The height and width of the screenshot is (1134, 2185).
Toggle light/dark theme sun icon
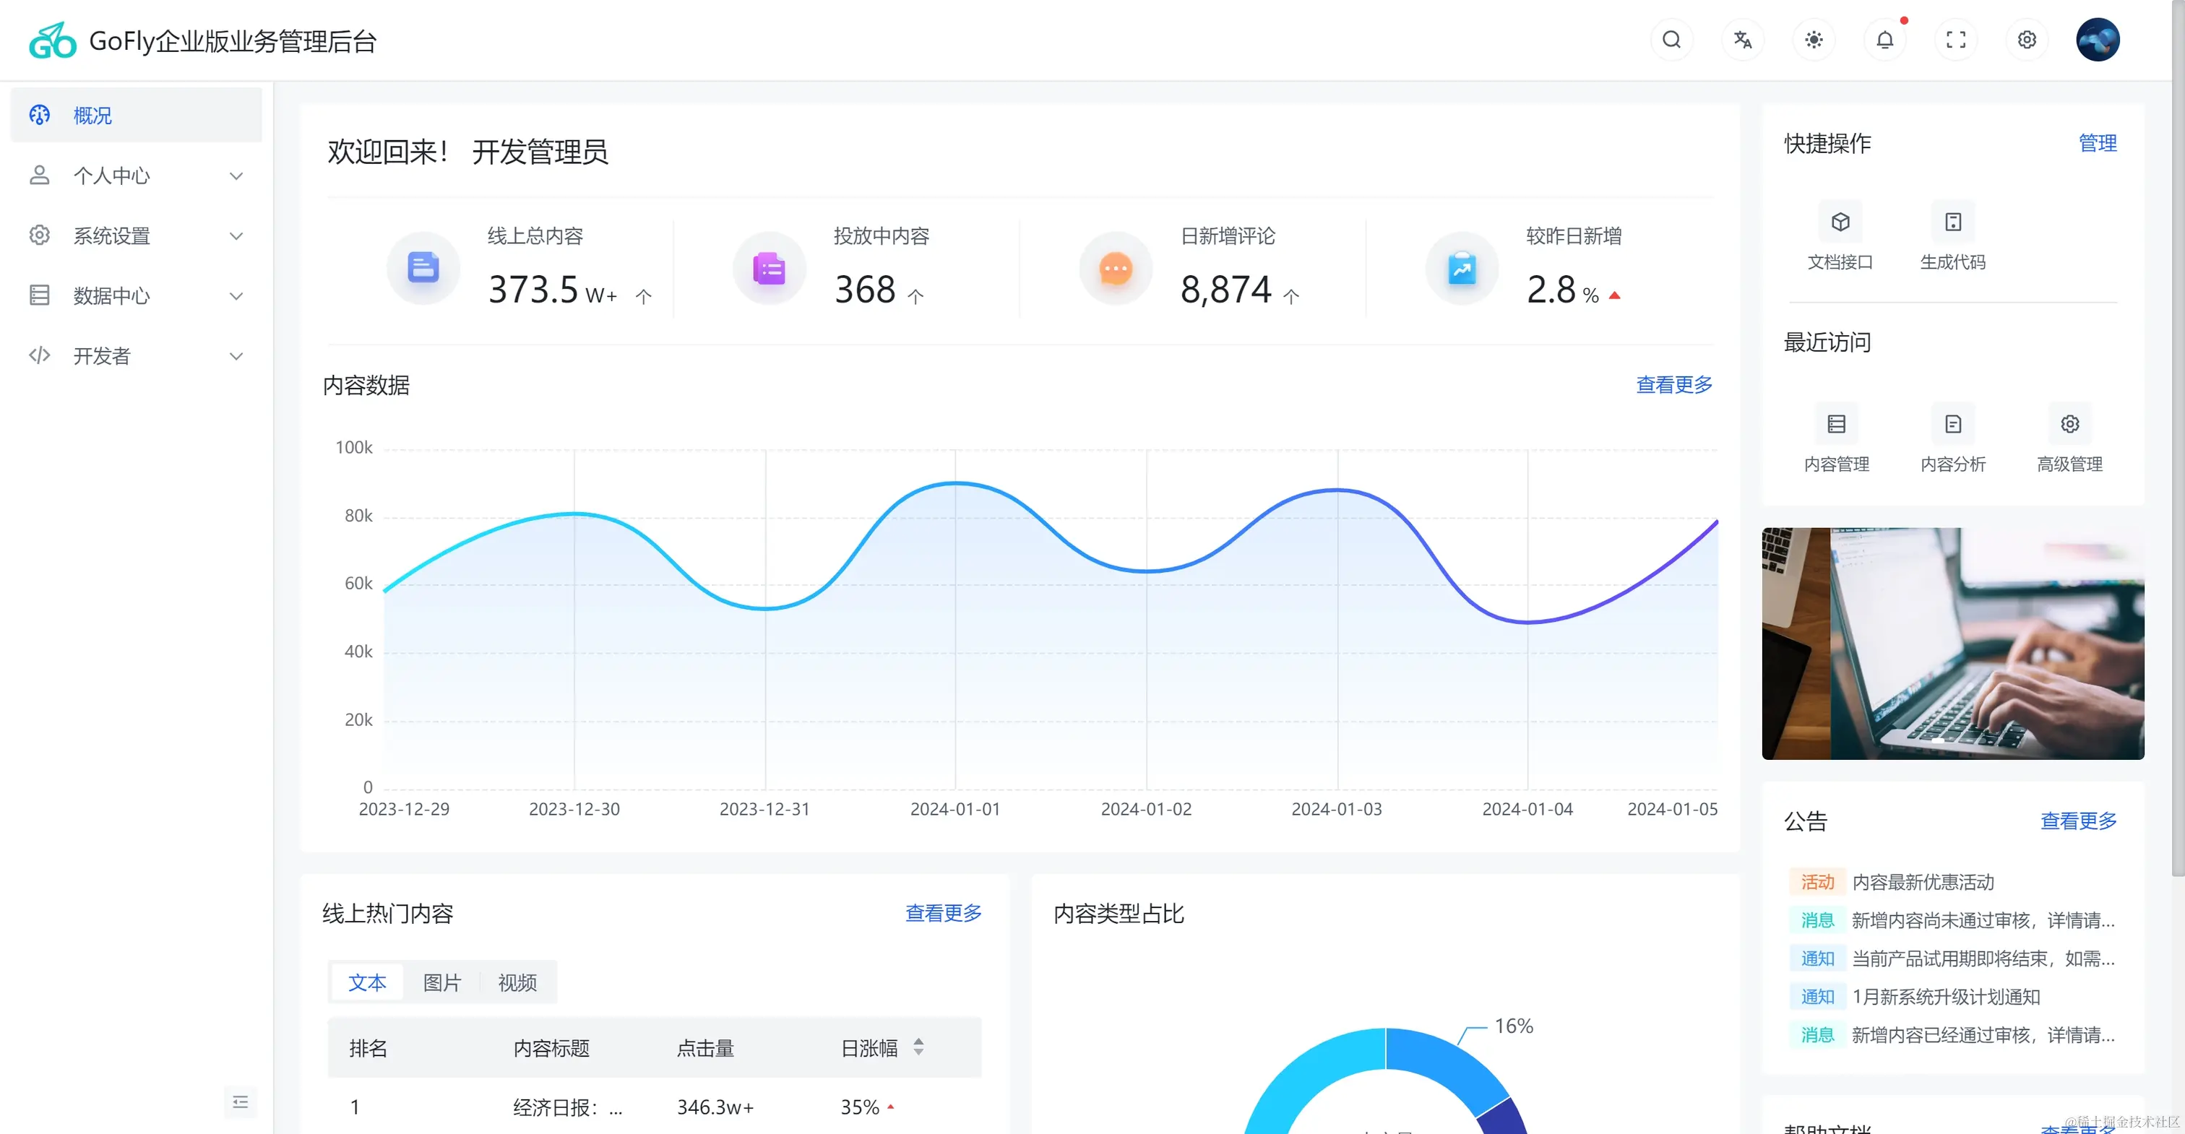(x=1814, y=40)
